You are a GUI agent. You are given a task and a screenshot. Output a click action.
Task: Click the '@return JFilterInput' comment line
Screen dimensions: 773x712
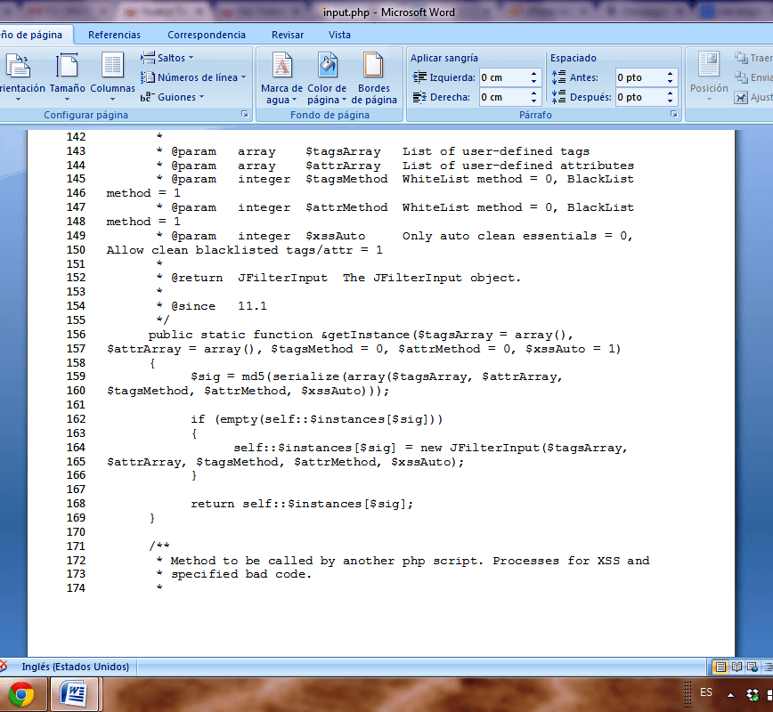click(338, 278)
